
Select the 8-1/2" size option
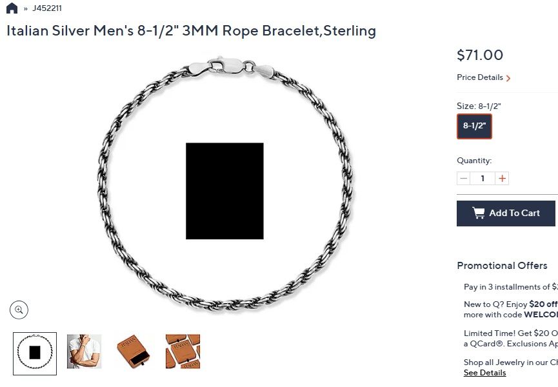(x=474, y=126)
